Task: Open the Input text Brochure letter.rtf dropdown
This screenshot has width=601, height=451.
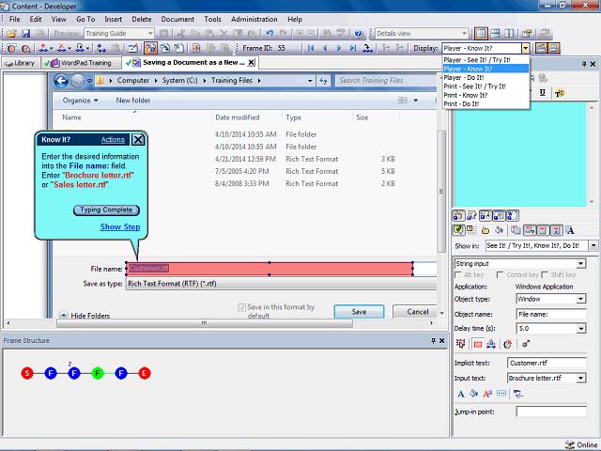Action: click(581, 378)
